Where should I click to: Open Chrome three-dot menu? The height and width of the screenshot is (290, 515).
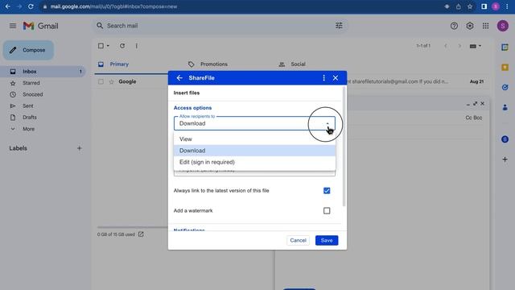click(x=507, y=6)
